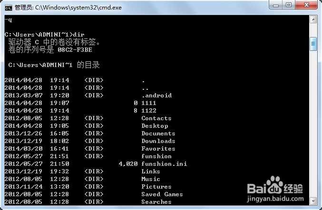Click the 'funshion.ini' file name
Image resolution: width=322 pixels, height=210 pixels.
pos(164,163)
